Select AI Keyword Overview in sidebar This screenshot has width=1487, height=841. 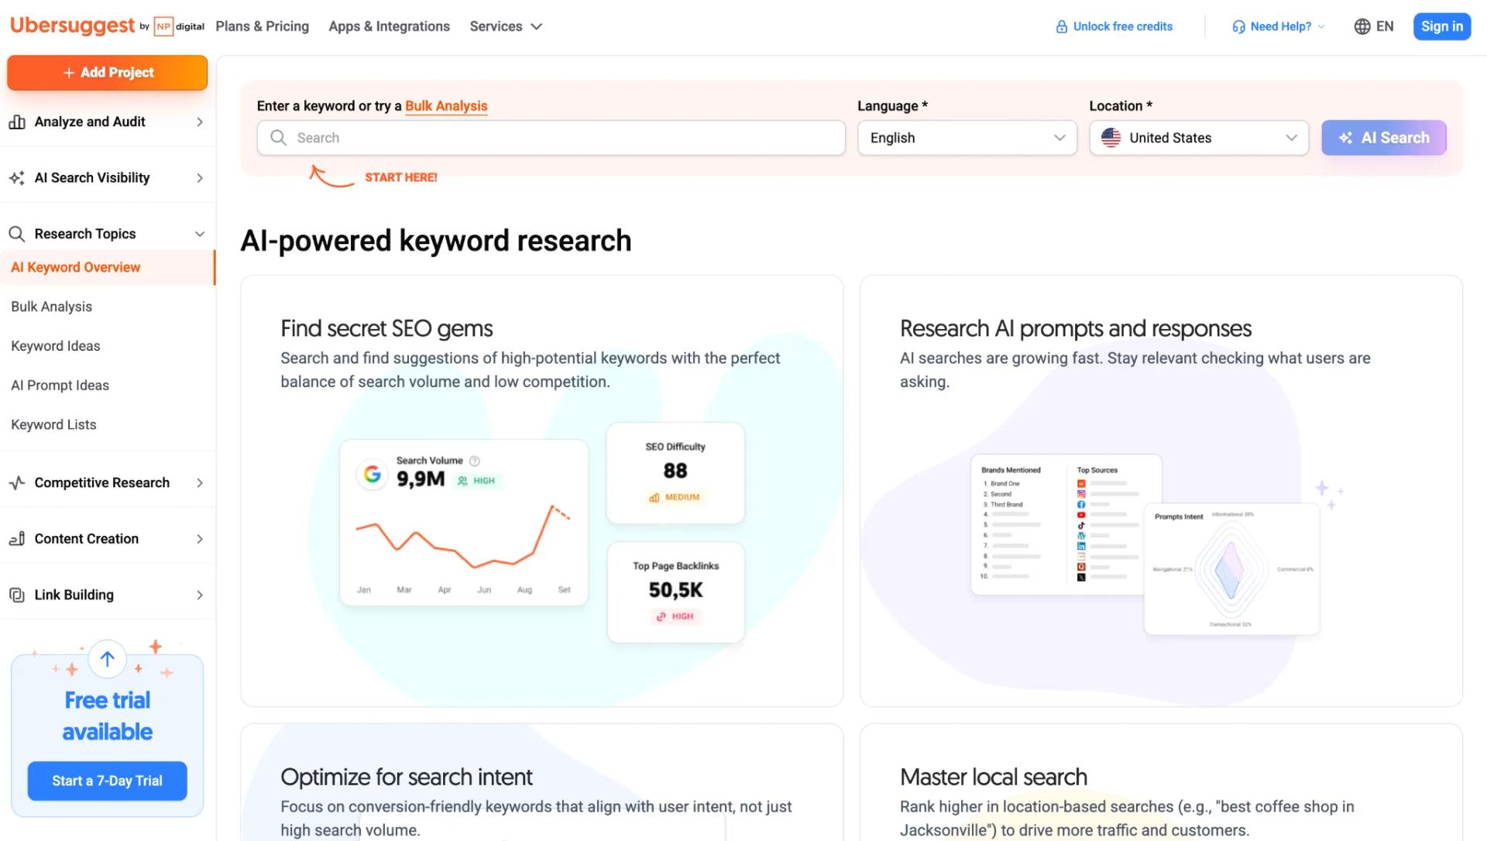[x=107, y=267]
